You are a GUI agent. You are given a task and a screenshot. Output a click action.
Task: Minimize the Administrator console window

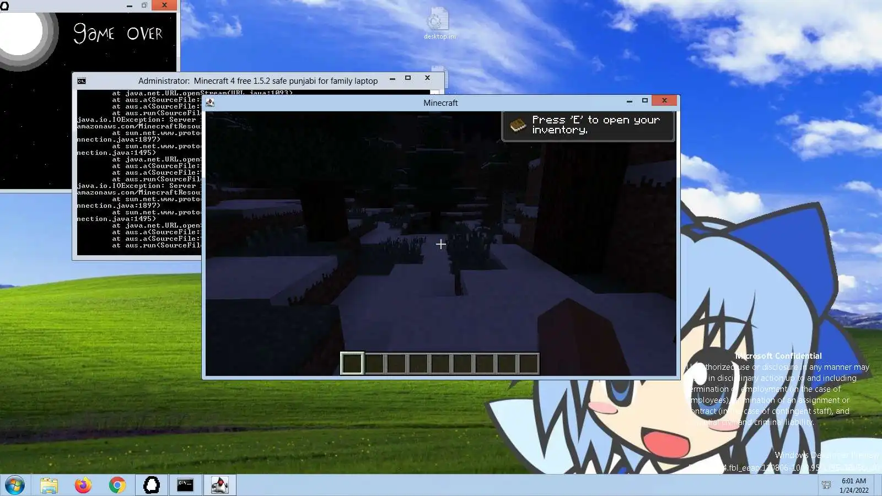(392, 79)
